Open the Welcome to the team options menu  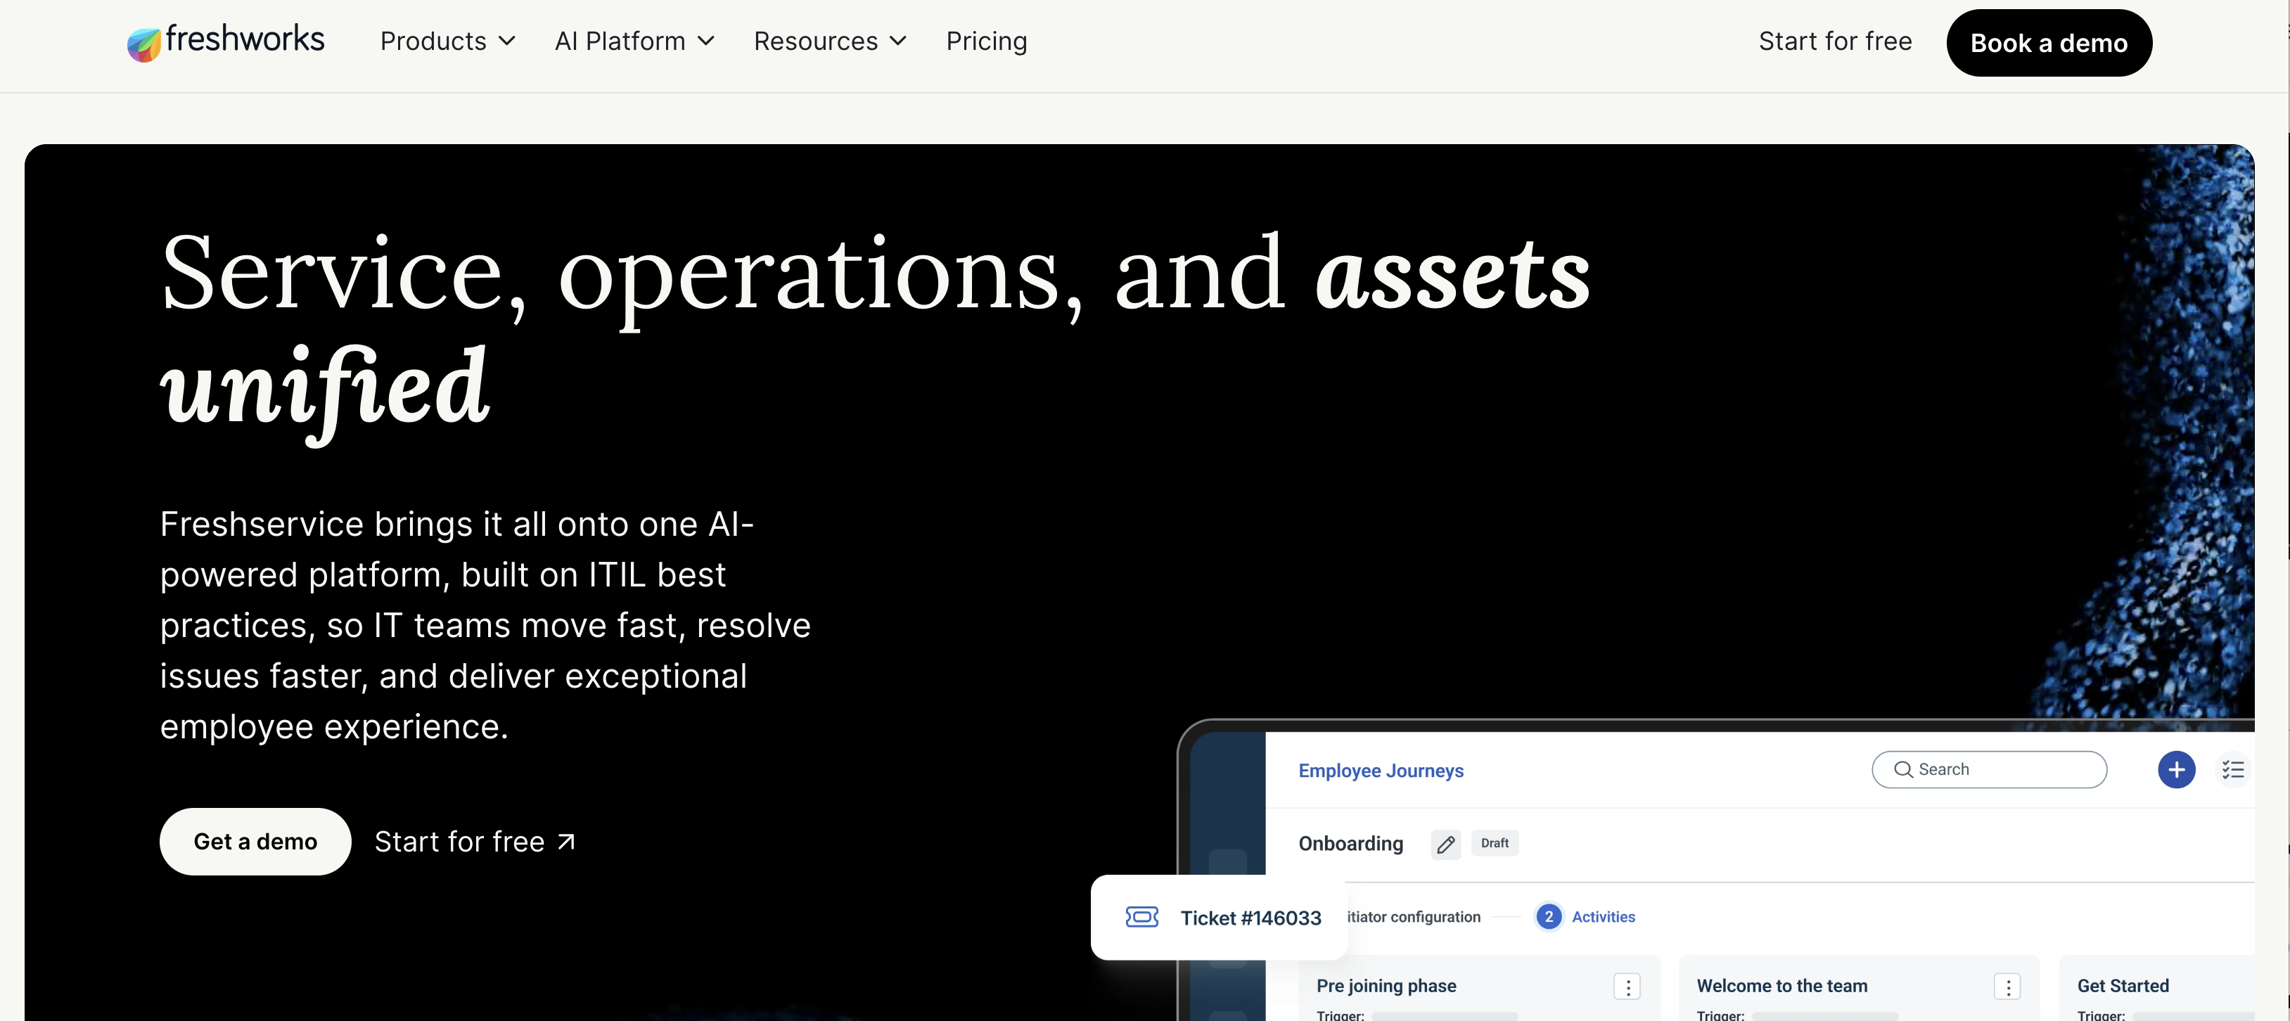[x=2007, y=987]
